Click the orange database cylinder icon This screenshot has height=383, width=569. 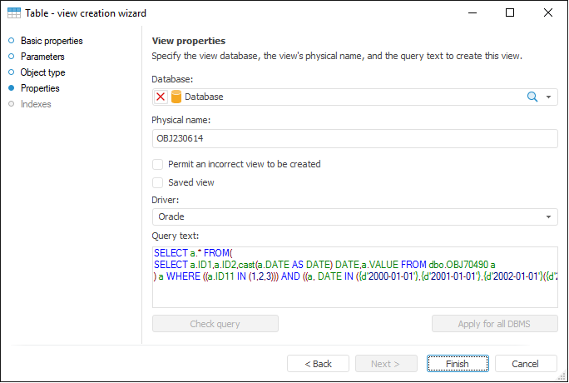tap(176, 97)
